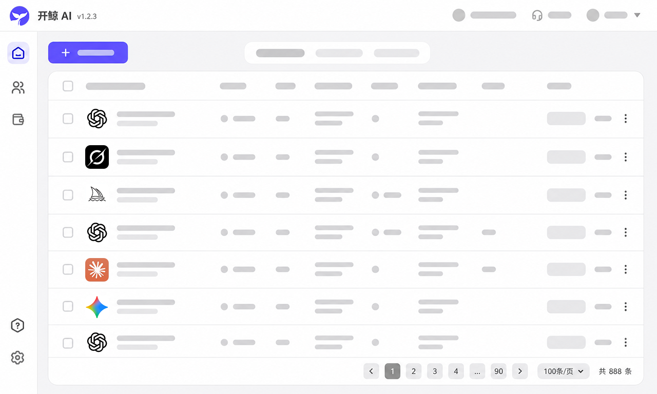Toggle the select-all header checkbox
This screenshot has width=657, height=394.
pyautogui.click(x=68, y=86)
